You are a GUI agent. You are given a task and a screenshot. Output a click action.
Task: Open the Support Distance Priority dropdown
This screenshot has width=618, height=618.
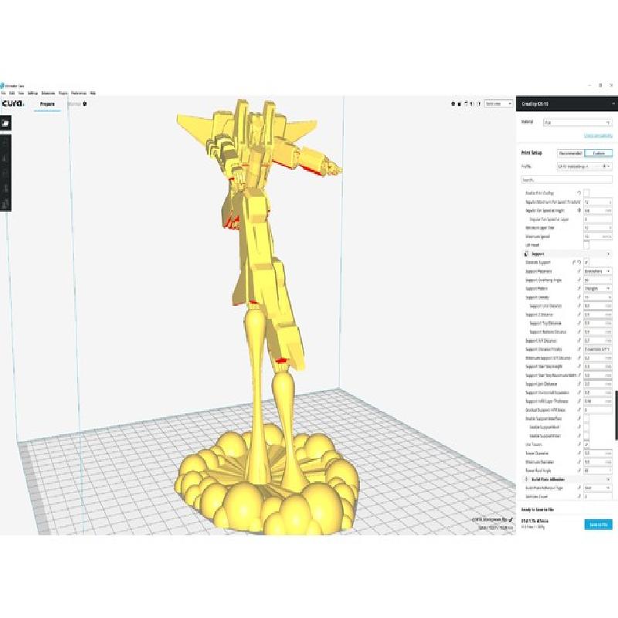[x=598, y=349]
